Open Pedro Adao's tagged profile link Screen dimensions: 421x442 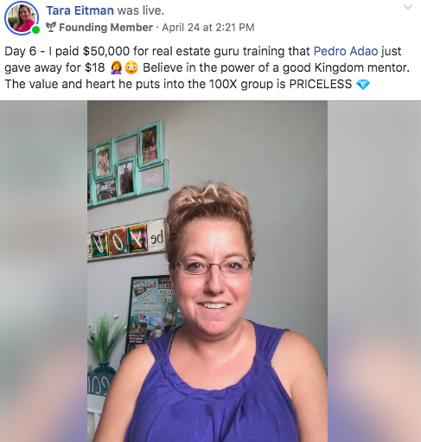tap(346, 51)
